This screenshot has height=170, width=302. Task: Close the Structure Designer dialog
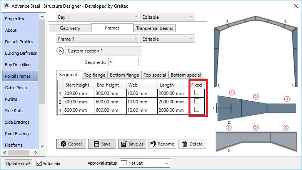click(x=296, y=6)
